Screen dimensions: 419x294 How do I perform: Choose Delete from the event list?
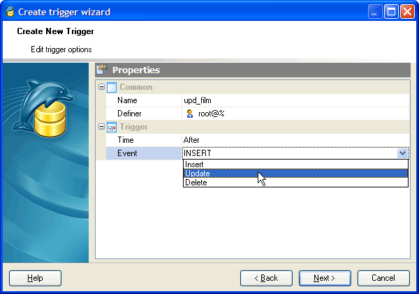coord(196,183)
